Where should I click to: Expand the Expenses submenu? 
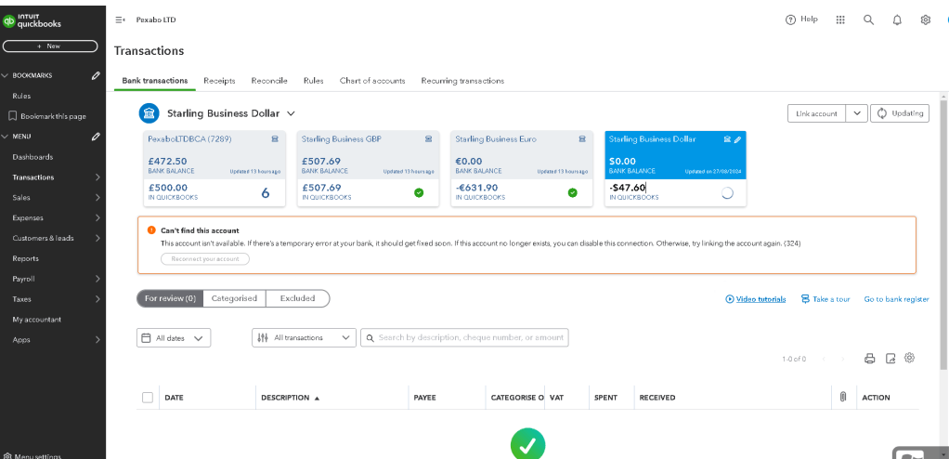coord(98,218)
